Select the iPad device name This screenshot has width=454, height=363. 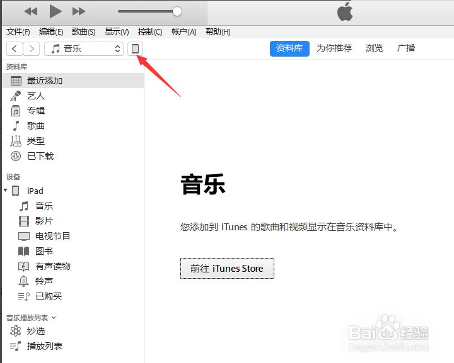[35, 191]
